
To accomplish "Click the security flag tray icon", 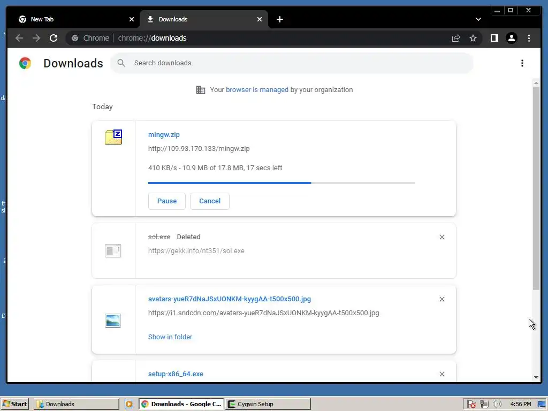I will click(x=471, y=405).
